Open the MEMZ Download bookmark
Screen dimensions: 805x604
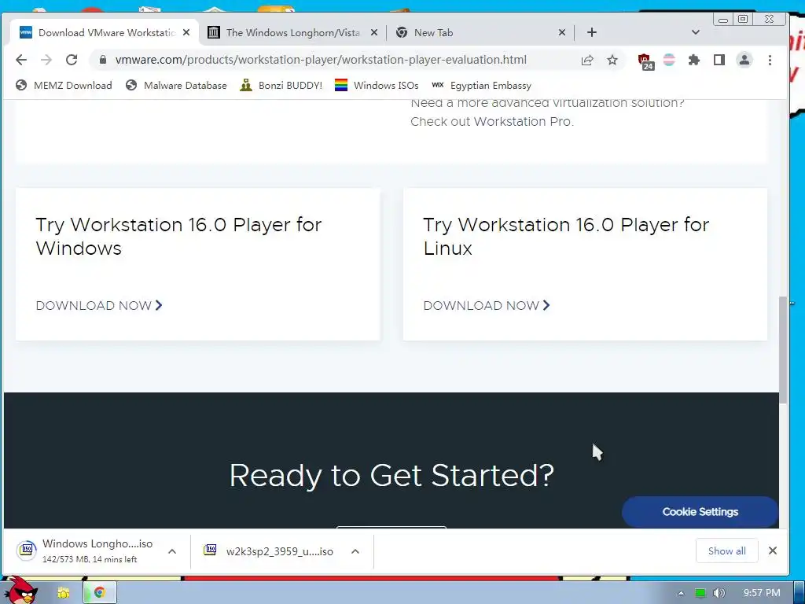click(x=64, y=85)
